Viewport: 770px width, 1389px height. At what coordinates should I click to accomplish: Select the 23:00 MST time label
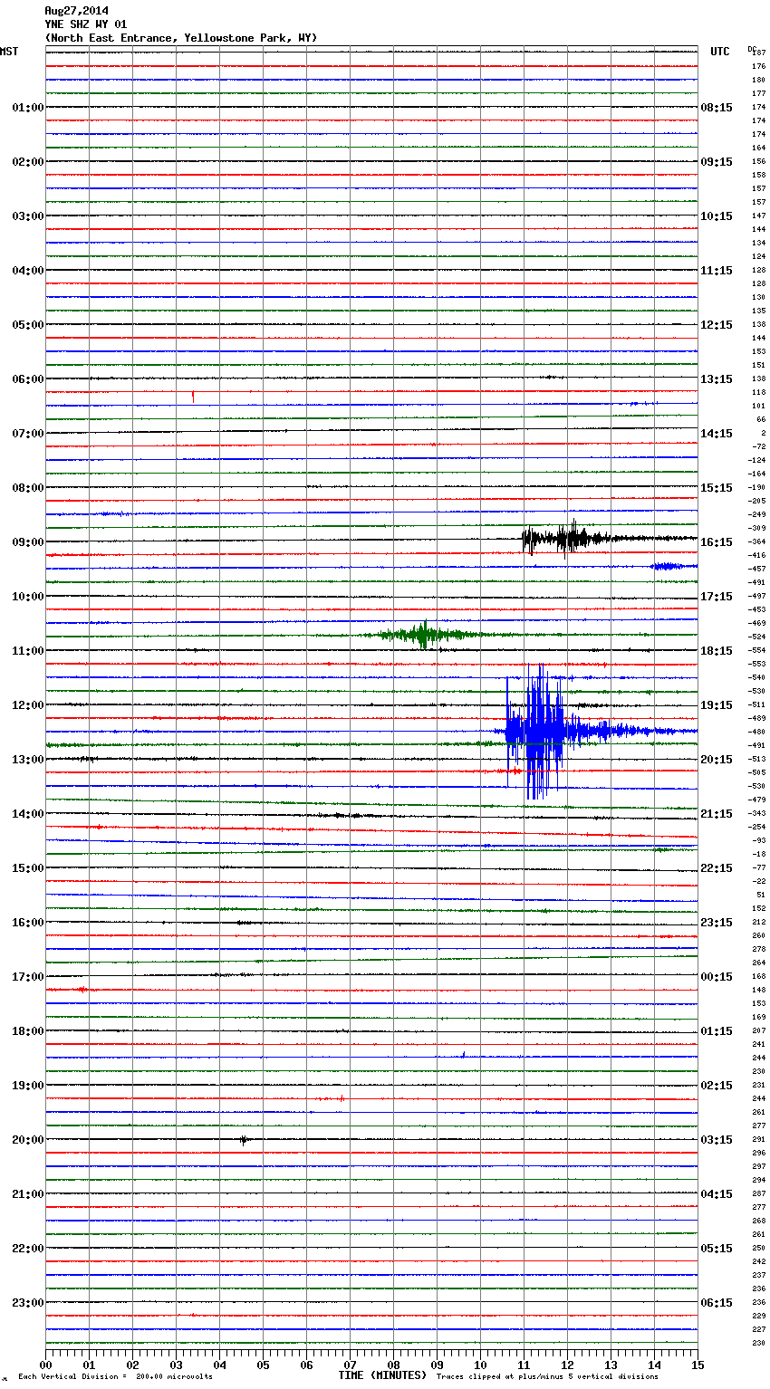pos(27,1303)
